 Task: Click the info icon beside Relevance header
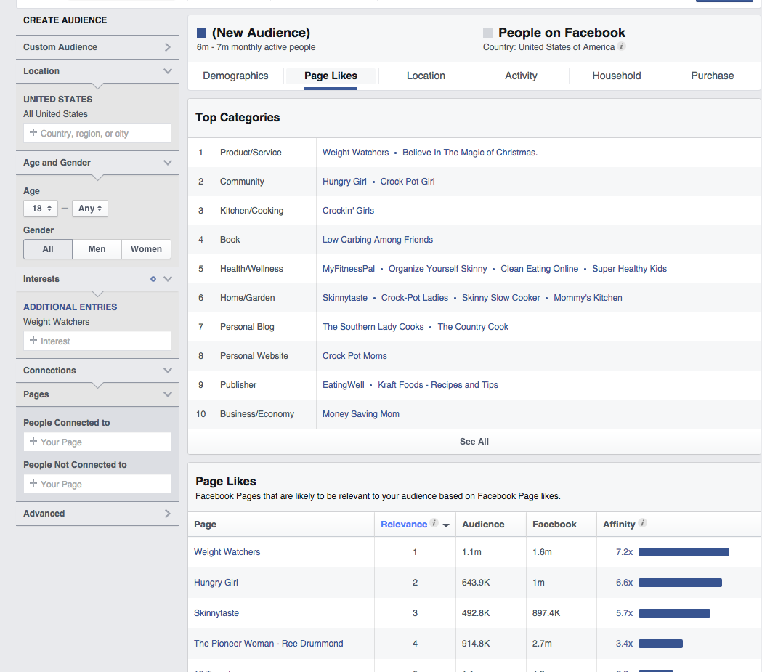434,523
